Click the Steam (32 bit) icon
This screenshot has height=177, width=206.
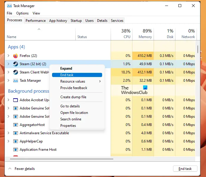16,64
